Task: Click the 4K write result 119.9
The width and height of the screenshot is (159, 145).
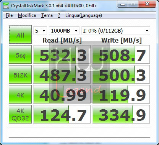Action: coord(121,94)
